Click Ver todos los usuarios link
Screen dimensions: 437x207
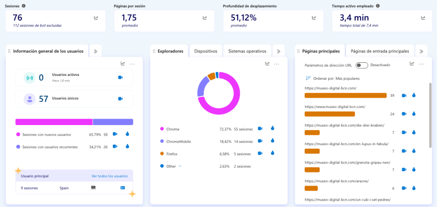(109, 176)
